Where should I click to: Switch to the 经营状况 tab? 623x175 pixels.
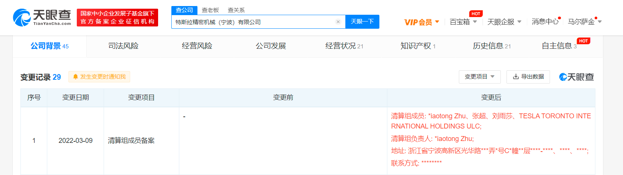[x=344, y=46]
